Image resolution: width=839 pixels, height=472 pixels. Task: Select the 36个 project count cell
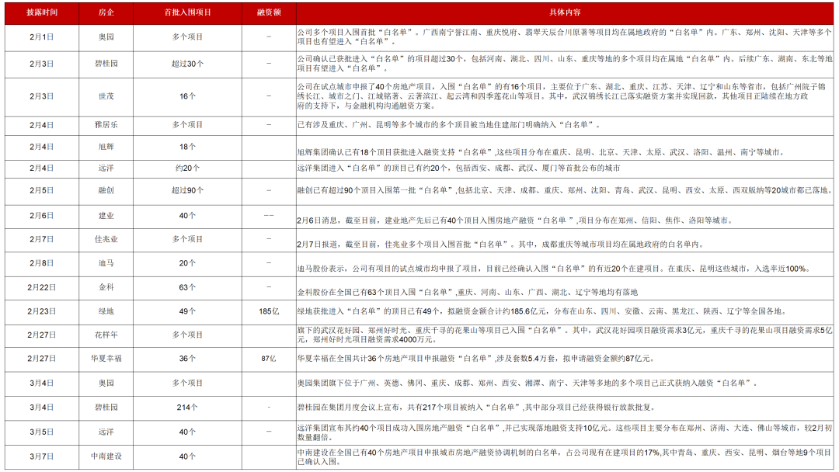[187, 359]
